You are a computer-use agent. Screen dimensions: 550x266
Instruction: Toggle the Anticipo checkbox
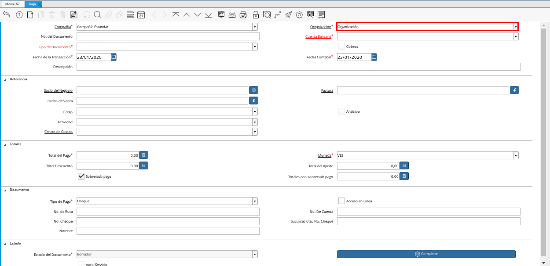click(341, 111)
